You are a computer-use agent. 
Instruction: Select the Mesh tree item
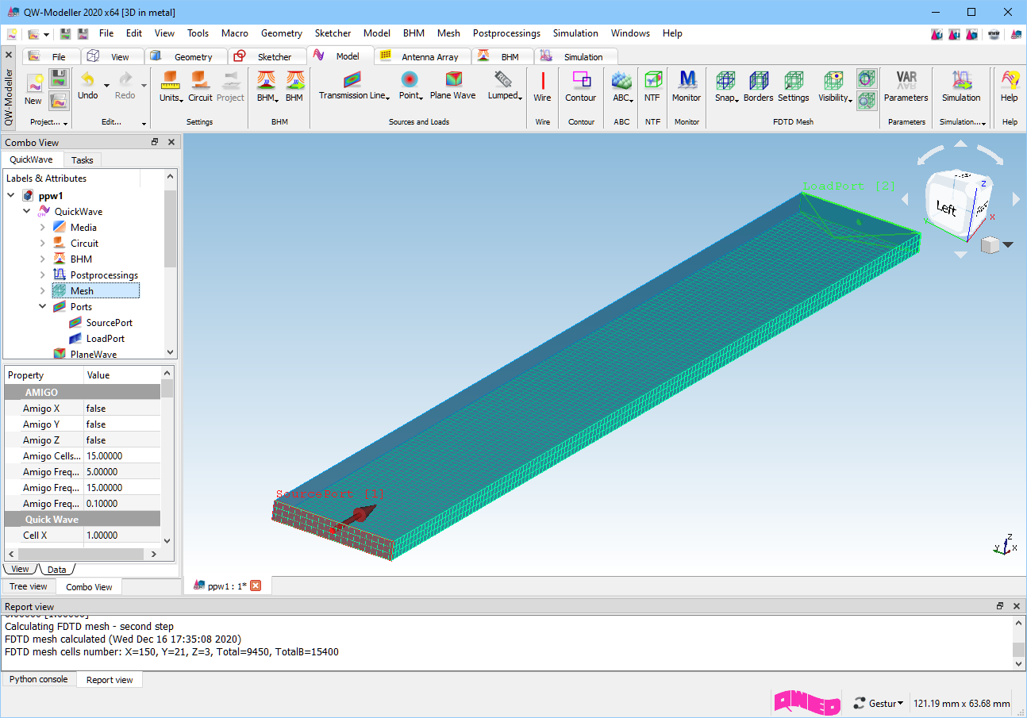tap(95, 291)
